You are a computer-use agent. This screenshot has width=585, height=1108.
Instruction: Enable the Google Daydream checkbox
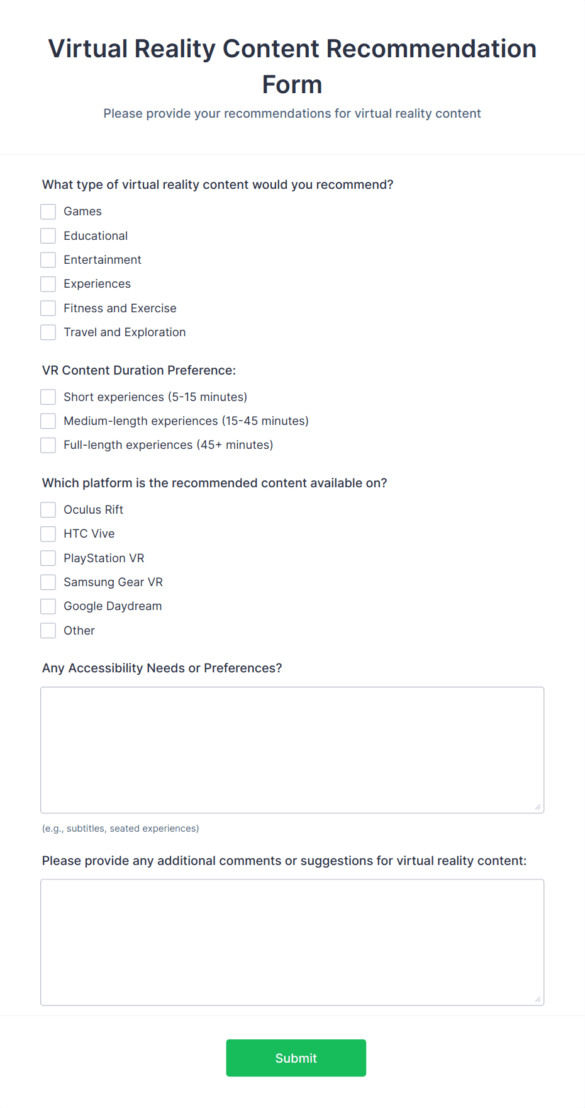click(x=48, y=606)
